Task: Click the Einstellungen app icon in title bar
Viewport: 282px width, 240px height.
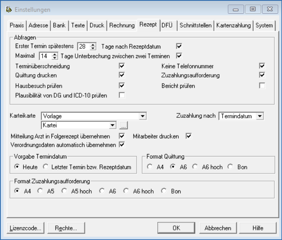Action: pos(8,9)
